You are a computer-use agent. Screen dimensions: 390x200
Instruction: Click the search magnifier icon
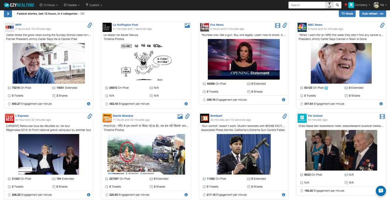point(337,5)
